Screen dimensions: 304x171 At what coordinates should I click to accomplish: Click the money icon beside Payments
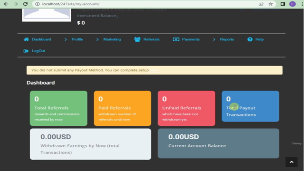pos(176,39)
